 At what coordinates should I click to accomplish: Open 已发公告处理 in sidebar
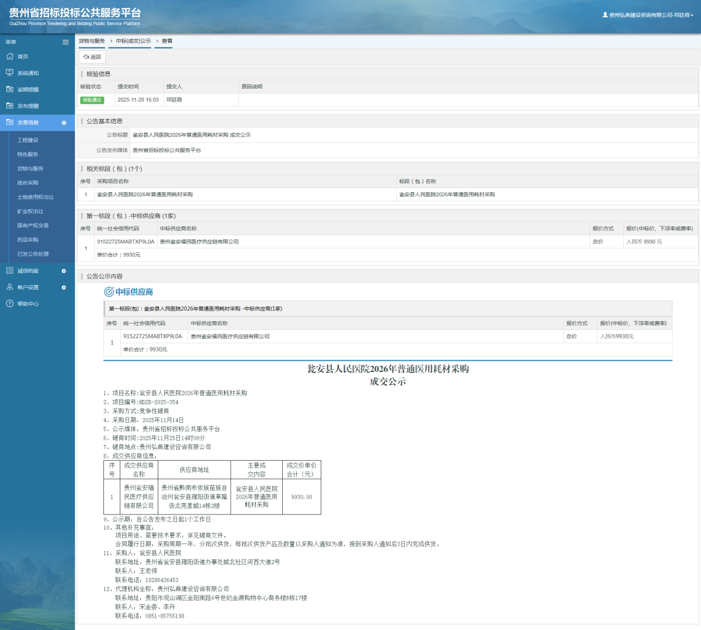pos(33,254)
